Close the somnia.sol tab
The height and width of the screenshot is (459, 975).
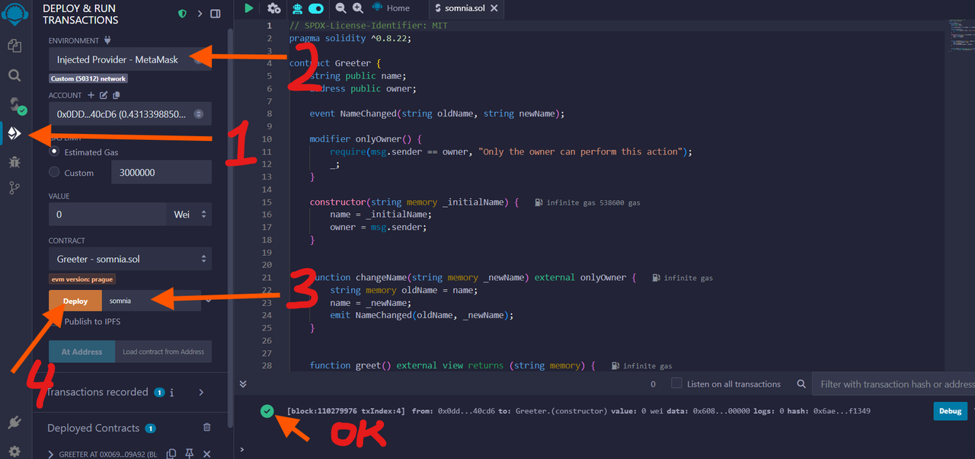point(494,8)
